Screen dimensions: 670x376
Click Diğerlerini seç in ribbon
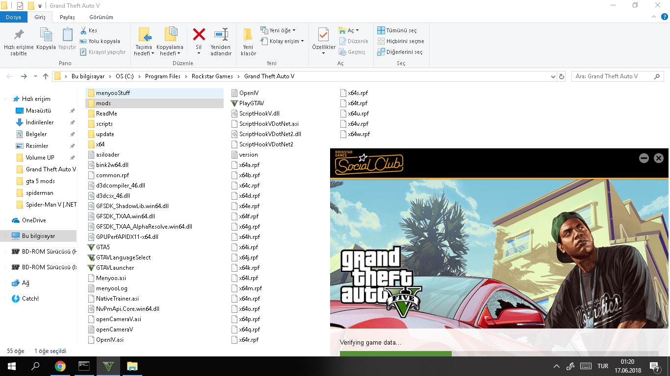click(400, 52)
